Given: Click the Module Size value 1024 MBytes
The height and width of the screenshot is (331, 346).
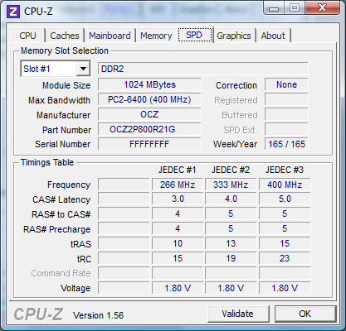Looking at the screenshot, I should 149,84.
